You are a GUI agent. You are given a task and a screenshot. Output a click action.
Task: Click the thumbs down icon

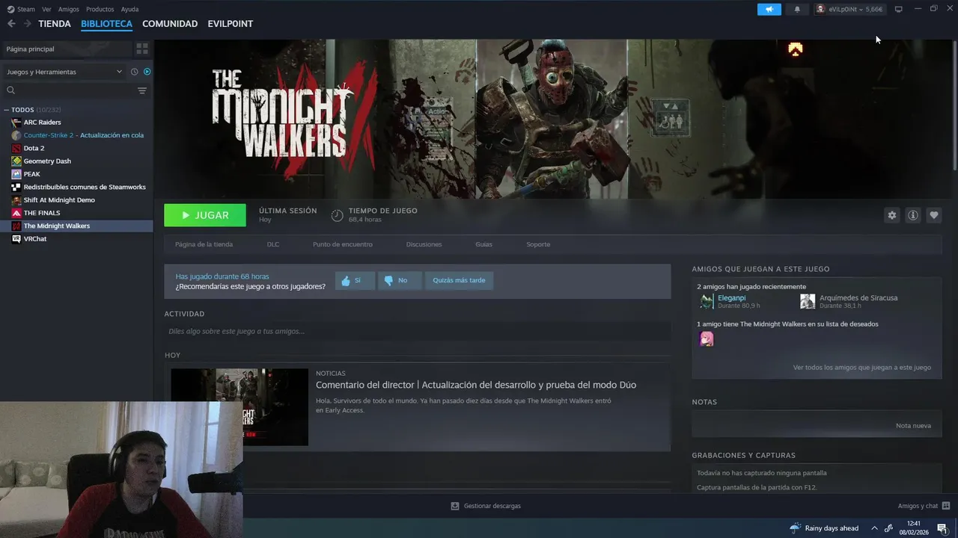(x=388, y=281)
